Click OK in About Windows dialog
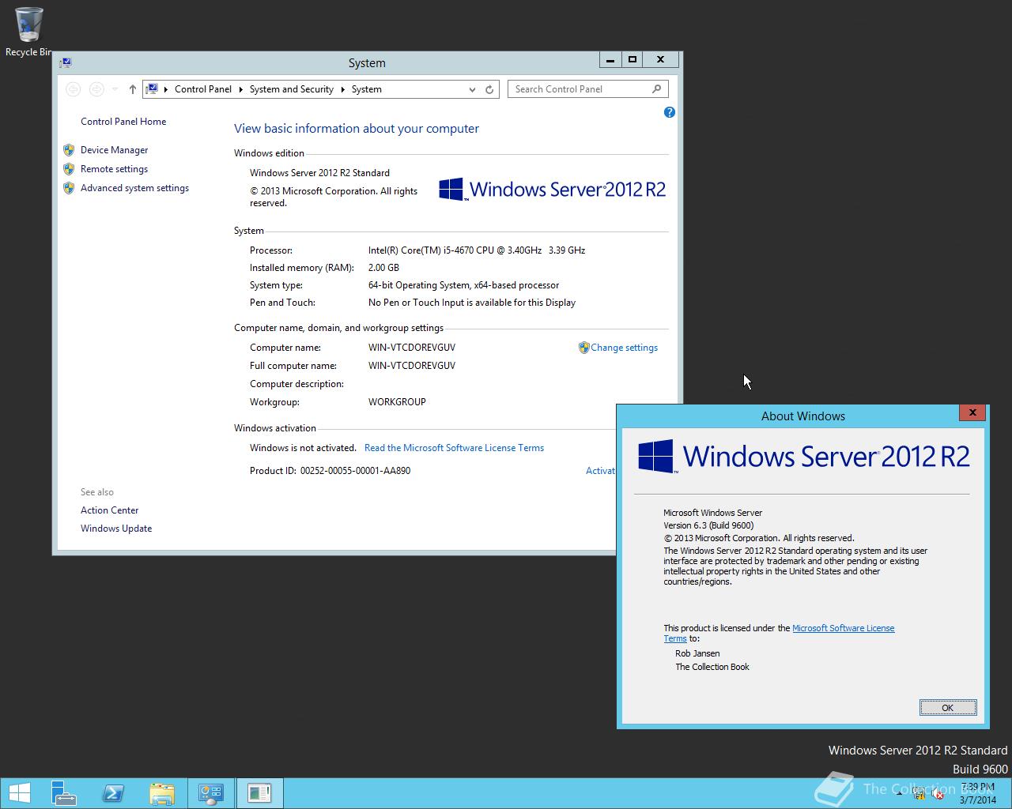 click(x=948, y=708)
